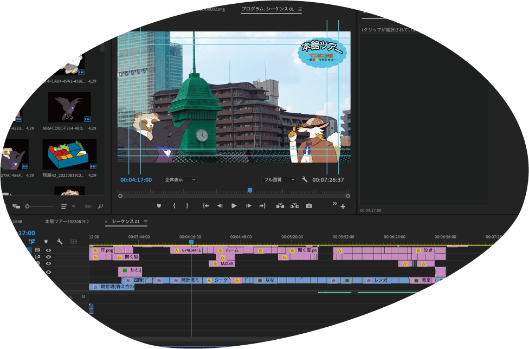The image size is (529, 349).
Task: Open the project panel freeform view icon
Action: 16,206
